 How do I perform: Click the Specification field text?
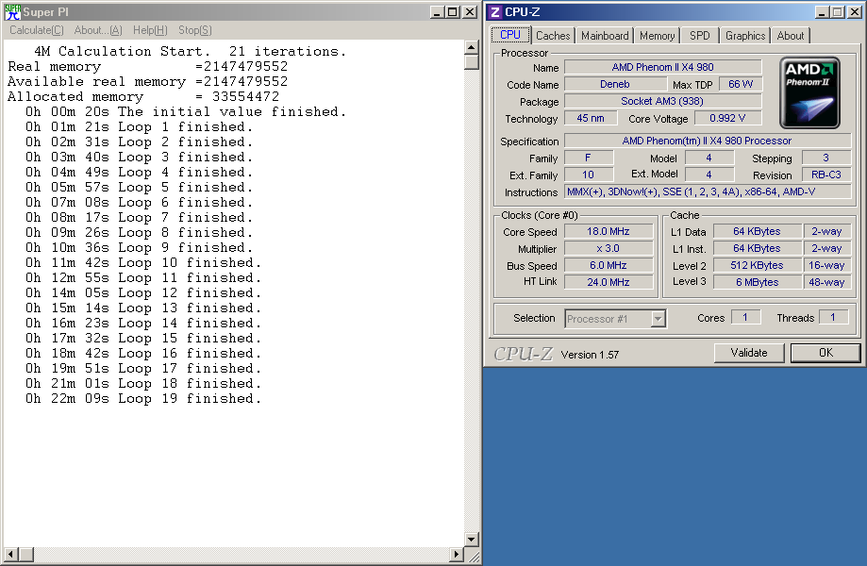pyautogui.click(x=708, y=141)
